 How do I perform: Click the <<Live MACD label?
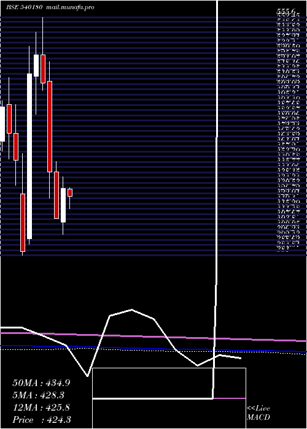tap(258, 412)
